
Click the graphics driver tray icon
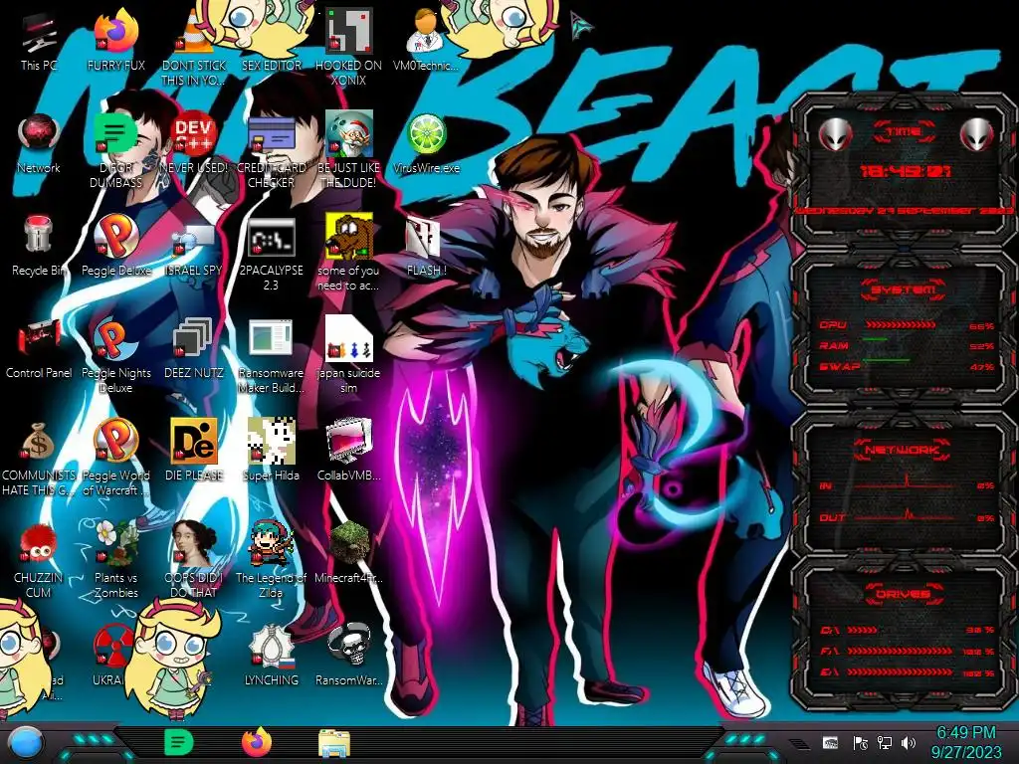831,743
